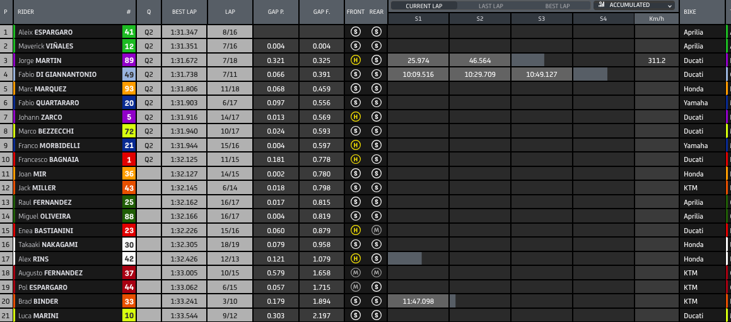Click Franco Morbidelli's hard front tyre icon

[356, 146]
